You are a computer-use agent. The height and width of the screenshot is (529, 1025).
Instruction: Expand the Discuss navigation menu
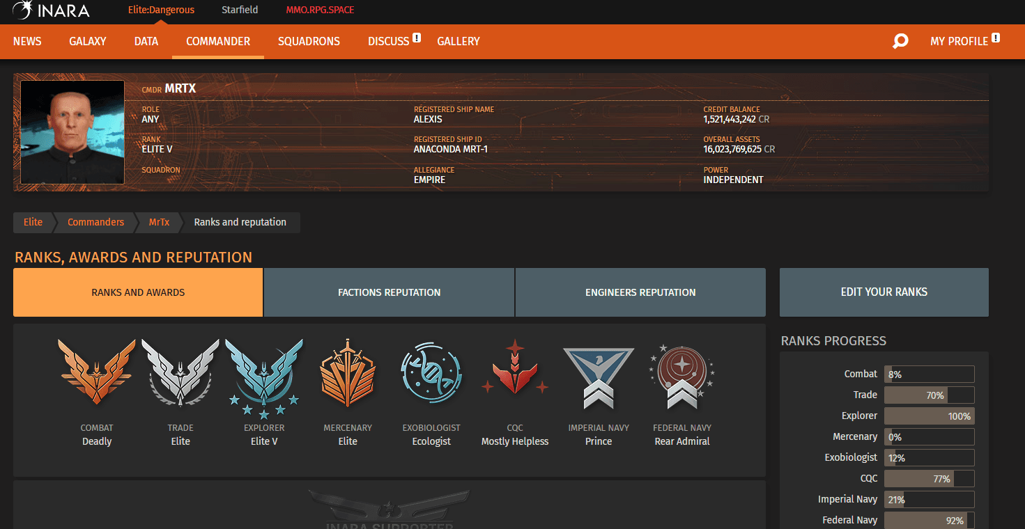tap(389, 42)
